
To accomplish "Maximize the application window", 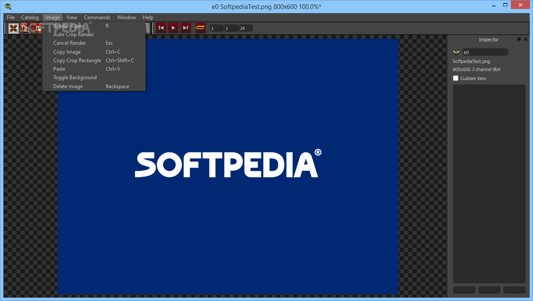I will (x=505, y=5).
